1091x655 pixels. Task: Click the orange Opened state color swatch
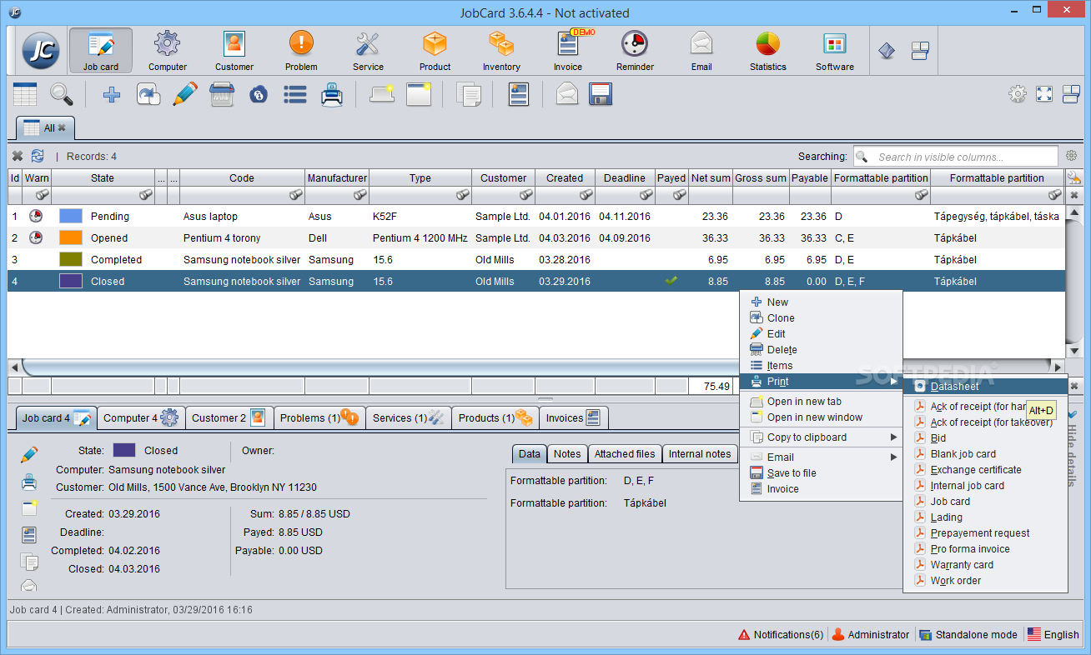click(70, 238)
